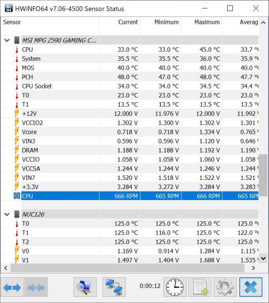The image size is (269, 303).
Task: Click the vertical scrollbar down arrow
Action: pos(263,258)
